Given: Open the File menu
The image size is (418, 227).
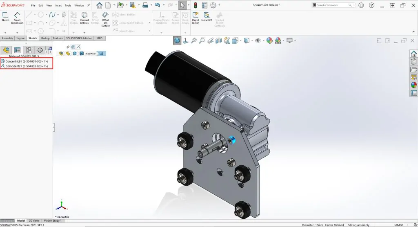Looking at the screenshot, I should (x=33, y=5).
